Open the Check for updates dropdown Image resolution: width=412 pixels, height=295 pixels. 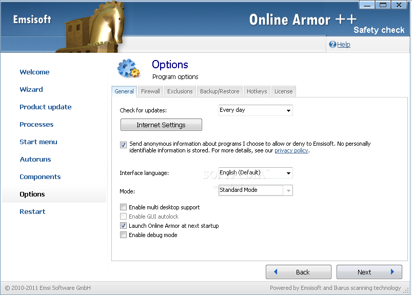[288, 110]
